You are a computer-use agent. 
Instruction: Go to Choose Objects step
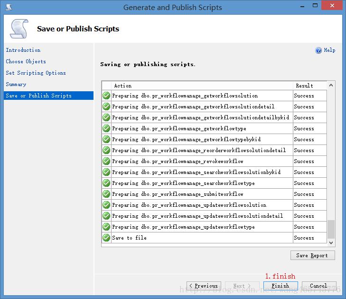[26, 61]
